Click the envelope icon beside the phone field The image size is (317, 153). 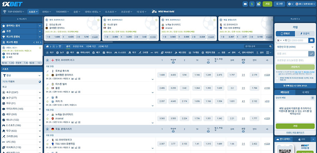pyautogui.click(x=311, y=40)
